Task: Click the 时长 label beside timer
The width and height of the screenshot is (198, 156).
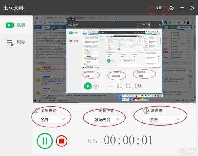Action: click(92, 141)
